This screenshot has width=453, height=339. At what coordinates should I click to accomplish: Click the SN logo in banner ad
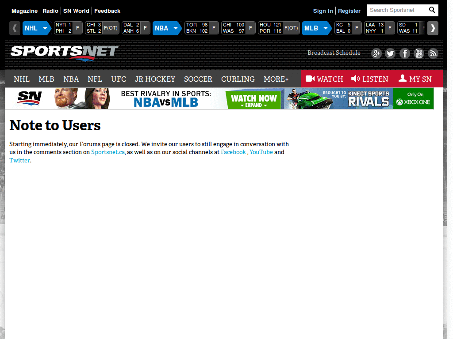[30, 98]
